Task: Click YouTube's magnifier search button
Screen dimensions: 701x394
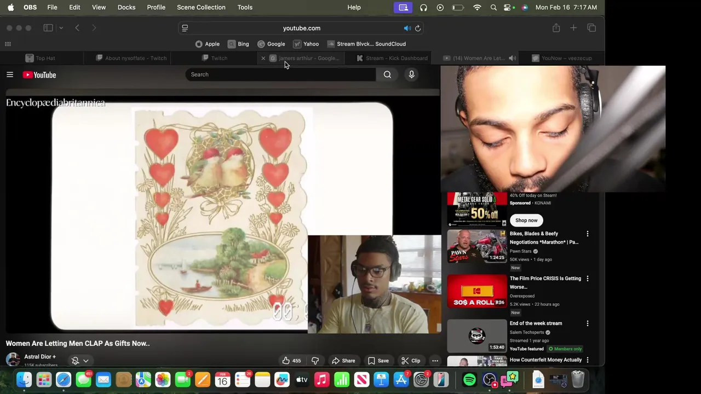Action: 387,74
